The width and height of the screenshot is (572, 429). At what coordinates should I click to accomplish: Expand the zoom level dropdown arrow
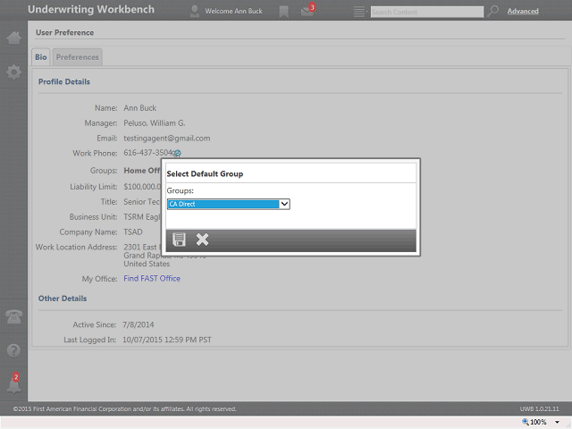[557, 423]
